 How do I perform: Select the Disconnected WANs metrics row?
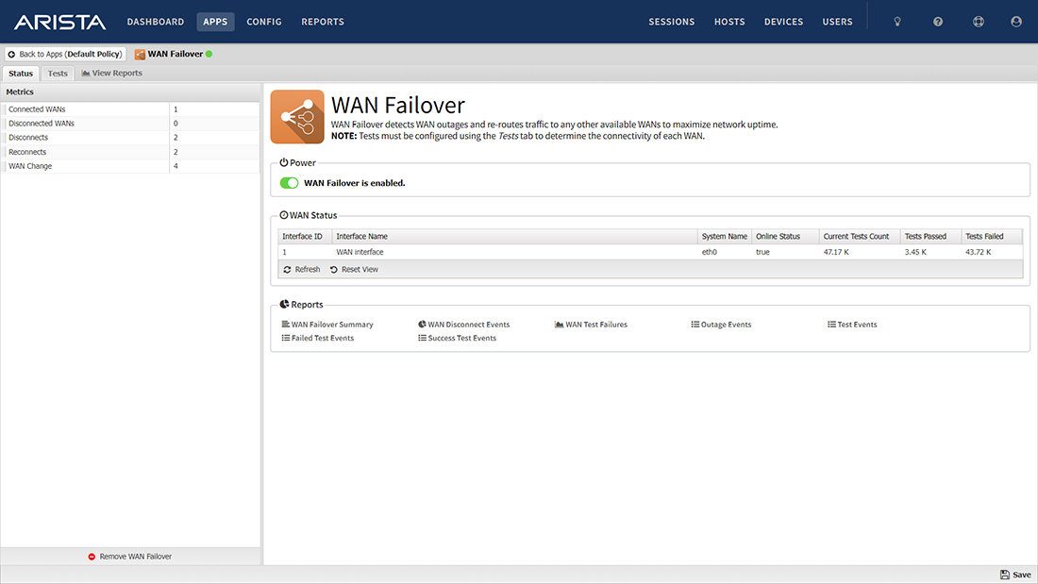130,124
